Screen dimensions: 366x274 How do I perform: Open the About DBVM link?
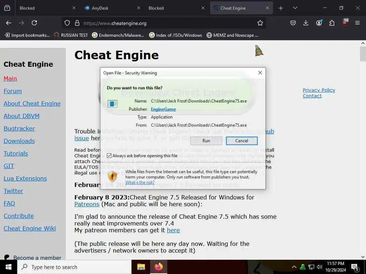pyautogui.click(x=21, y=116)
